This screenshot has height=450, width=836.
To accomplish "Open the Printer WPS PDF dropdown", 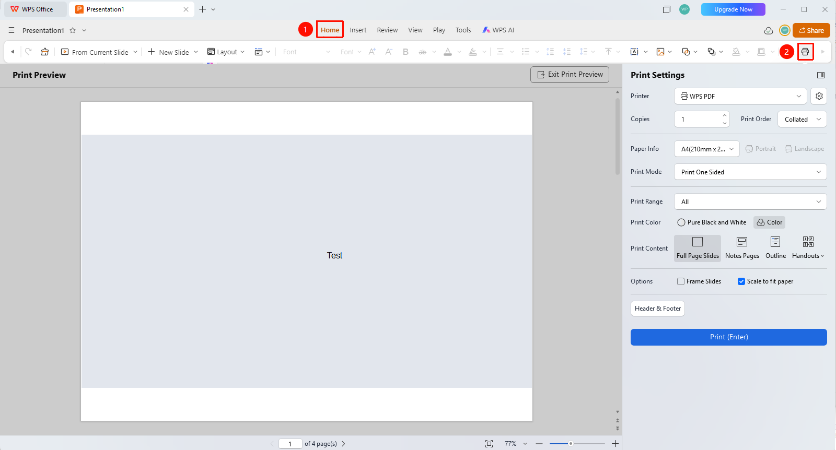I will (741, 96).
